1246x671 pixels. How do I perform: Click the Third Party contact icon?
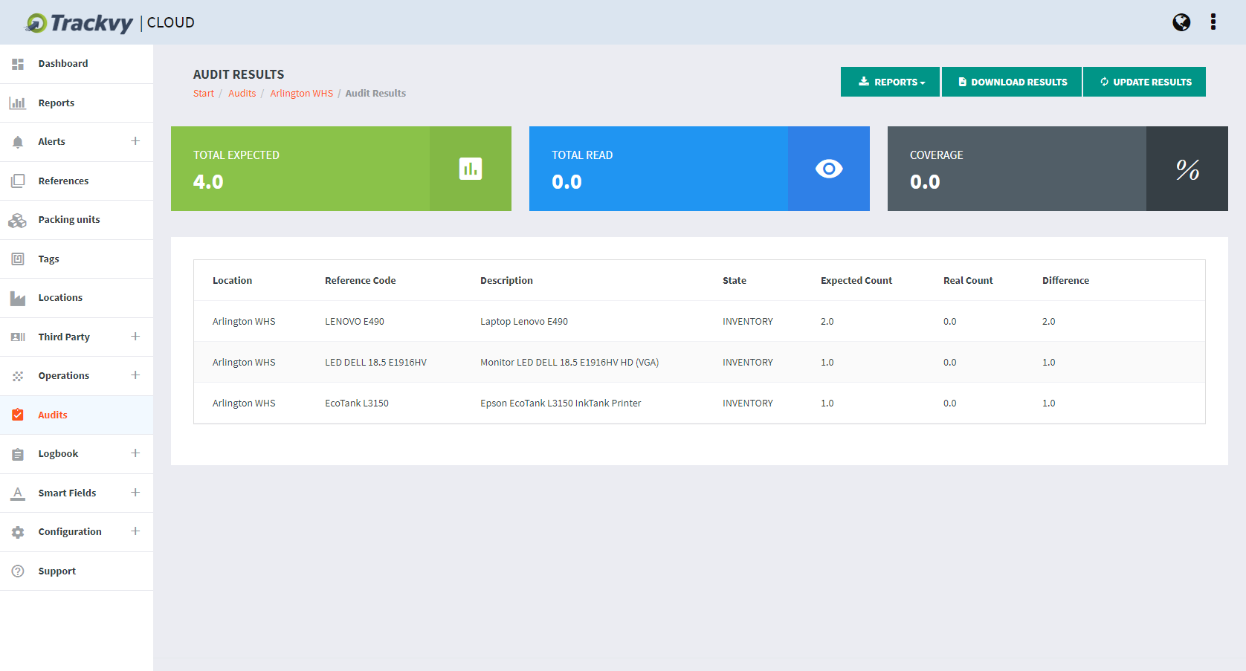(x=18, y=337)
